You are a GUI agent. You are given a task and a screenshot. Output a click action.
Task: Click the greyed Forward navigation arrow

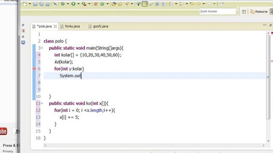209,4
